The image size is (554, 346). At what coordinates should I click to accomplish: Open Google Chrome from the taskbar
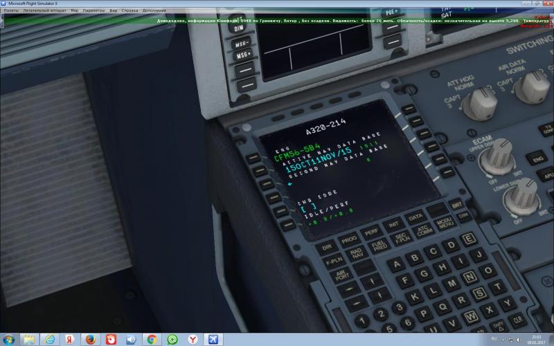tap(152, 340)
